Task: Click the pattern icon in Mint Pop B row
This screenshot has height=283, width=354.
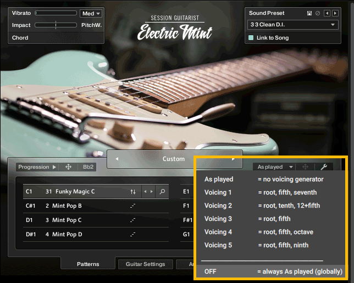Action: pos(133,206)
